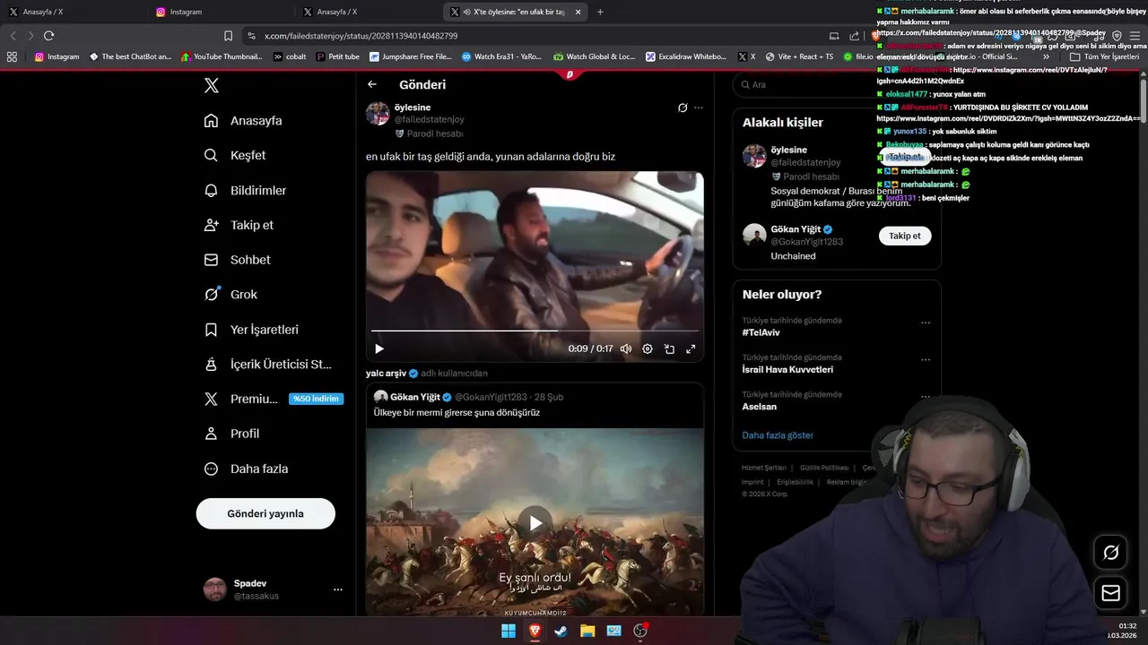
Task: Close the active X'te öylesine tab
Action: [578, 12]
